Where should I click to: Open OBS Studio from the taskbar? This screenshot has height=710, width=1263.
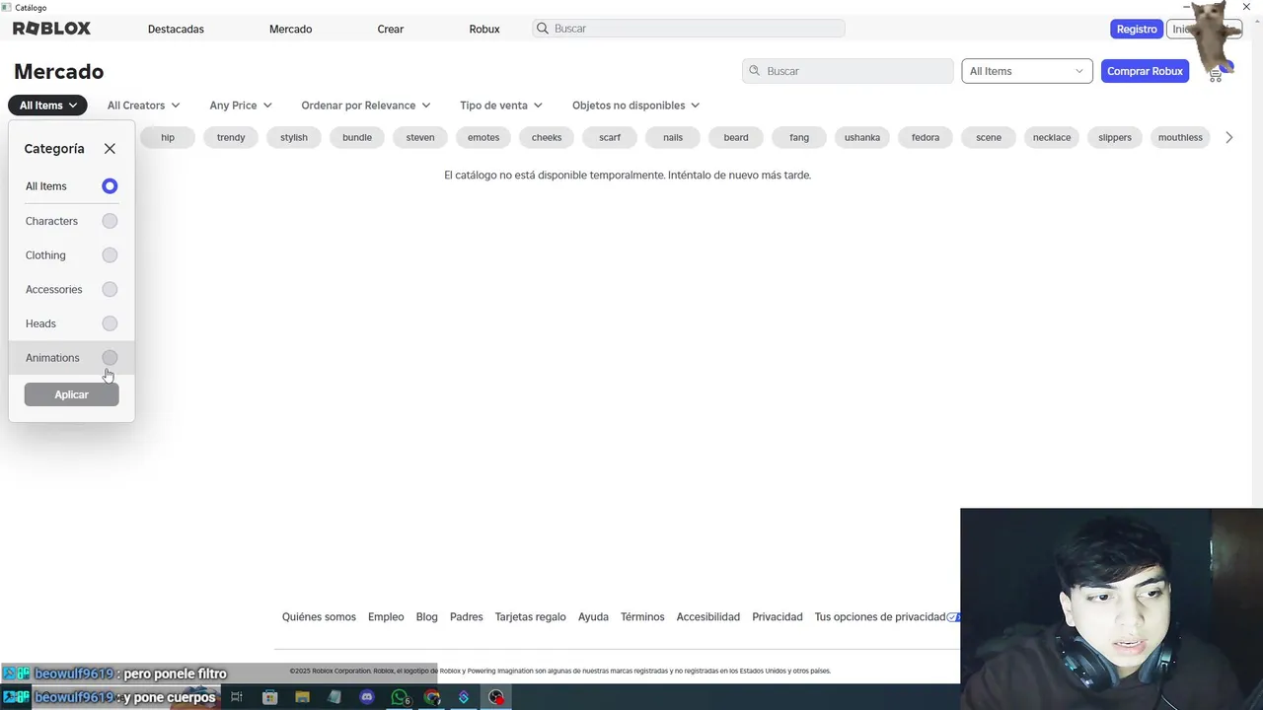[x=496, y=697]
